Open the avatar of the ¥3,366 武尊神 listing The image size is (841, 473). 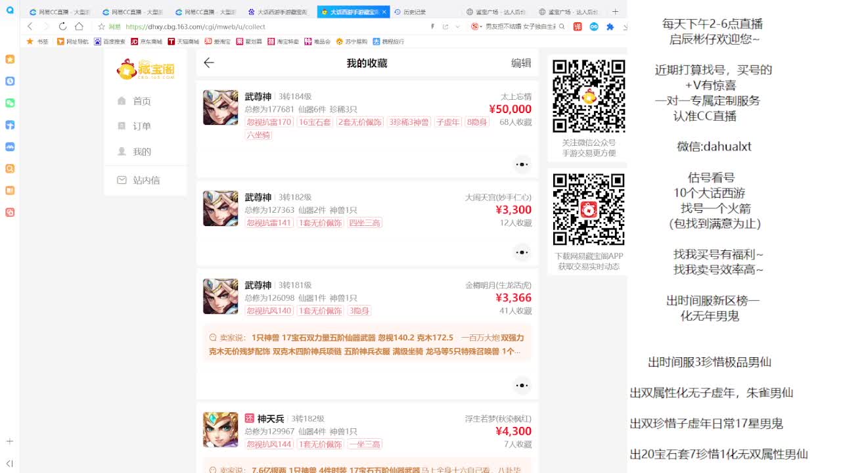point(221,296)
